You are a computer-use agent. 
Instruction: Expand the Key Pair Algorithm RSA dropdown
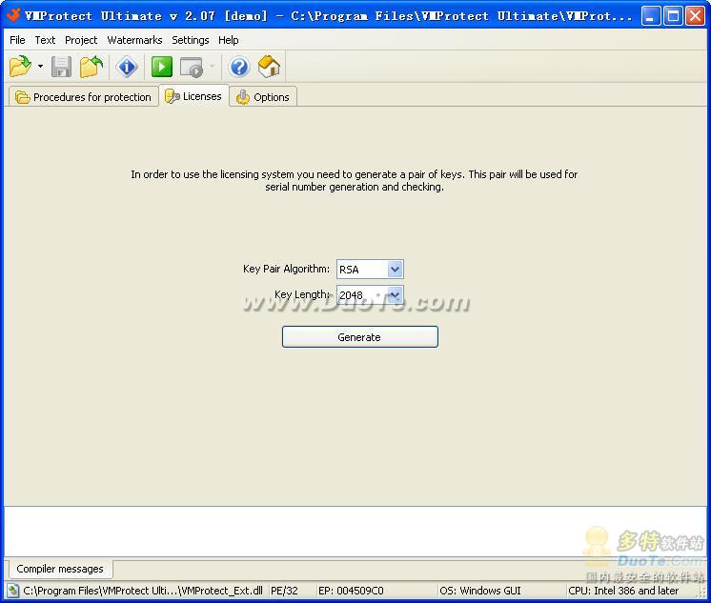coord(395,270)
